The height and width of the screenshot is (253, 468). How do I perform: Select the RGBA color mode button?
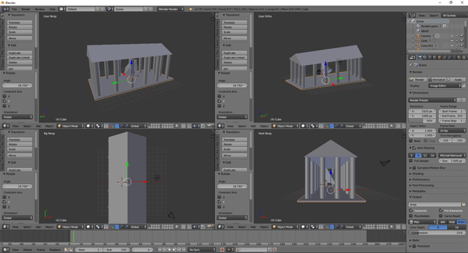[x=461, y=222]
